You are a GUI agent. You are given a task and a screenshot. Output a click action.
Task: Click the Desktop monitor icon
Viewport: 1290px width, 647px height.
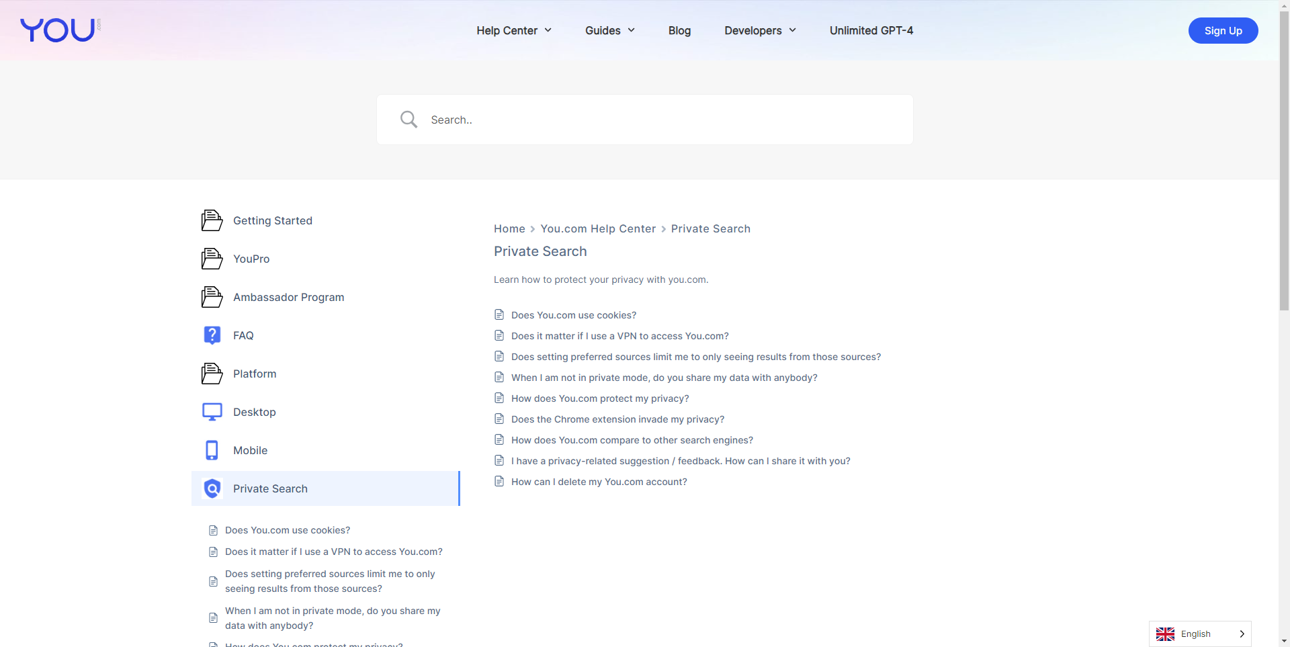[x=212, y=412]
